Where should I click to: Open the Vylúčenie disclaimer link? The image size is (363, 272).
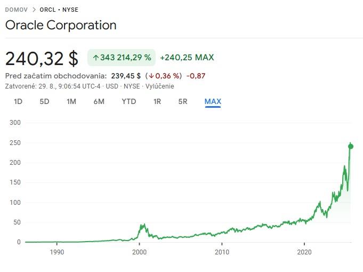[159, 86]
